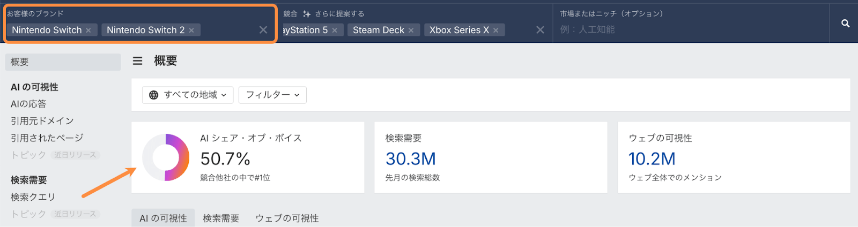Open the 30.3M search demand value

click(411, 158)
